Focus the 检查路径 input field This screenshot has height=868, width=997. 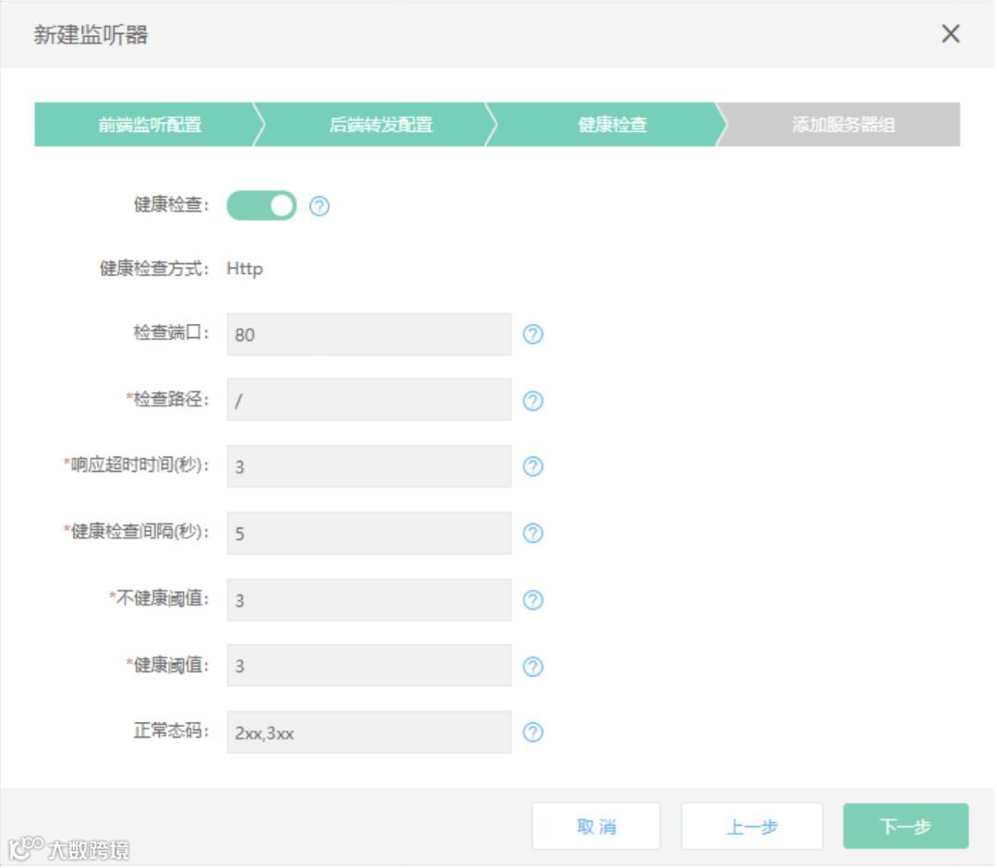[x=368, y=400]
